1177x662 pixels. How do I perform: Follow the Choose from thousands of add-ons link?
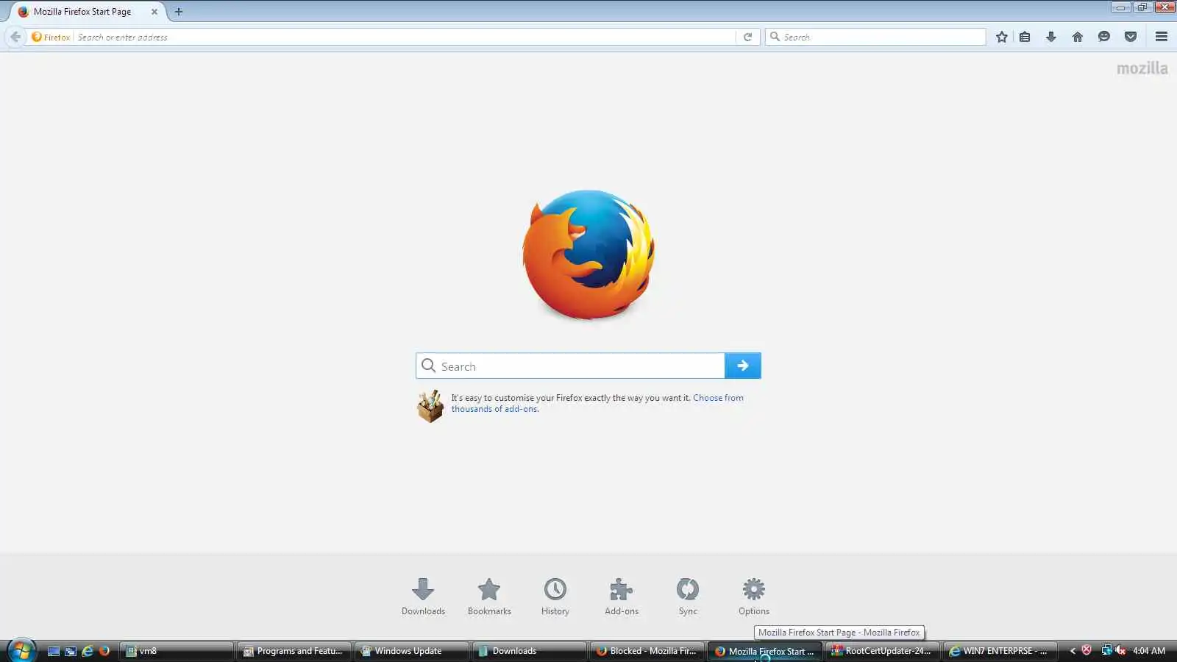[597, 403]
